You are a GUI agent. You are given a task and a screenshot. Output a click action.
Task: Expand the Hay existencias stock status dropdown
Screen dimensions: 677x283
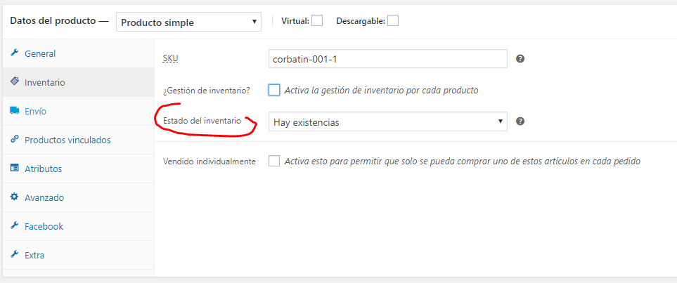[387, 122]
